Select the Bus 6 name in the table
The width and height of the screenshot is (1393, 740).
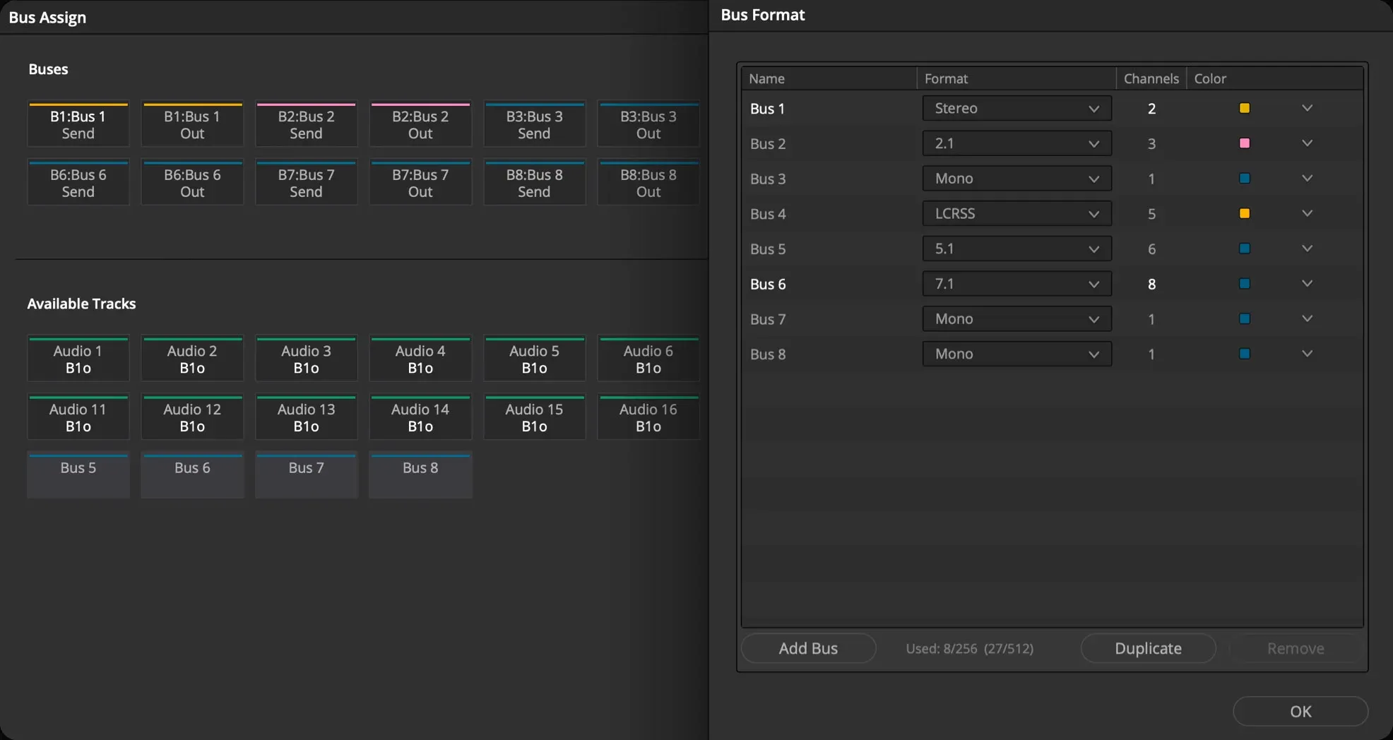[x=767, y=284]
